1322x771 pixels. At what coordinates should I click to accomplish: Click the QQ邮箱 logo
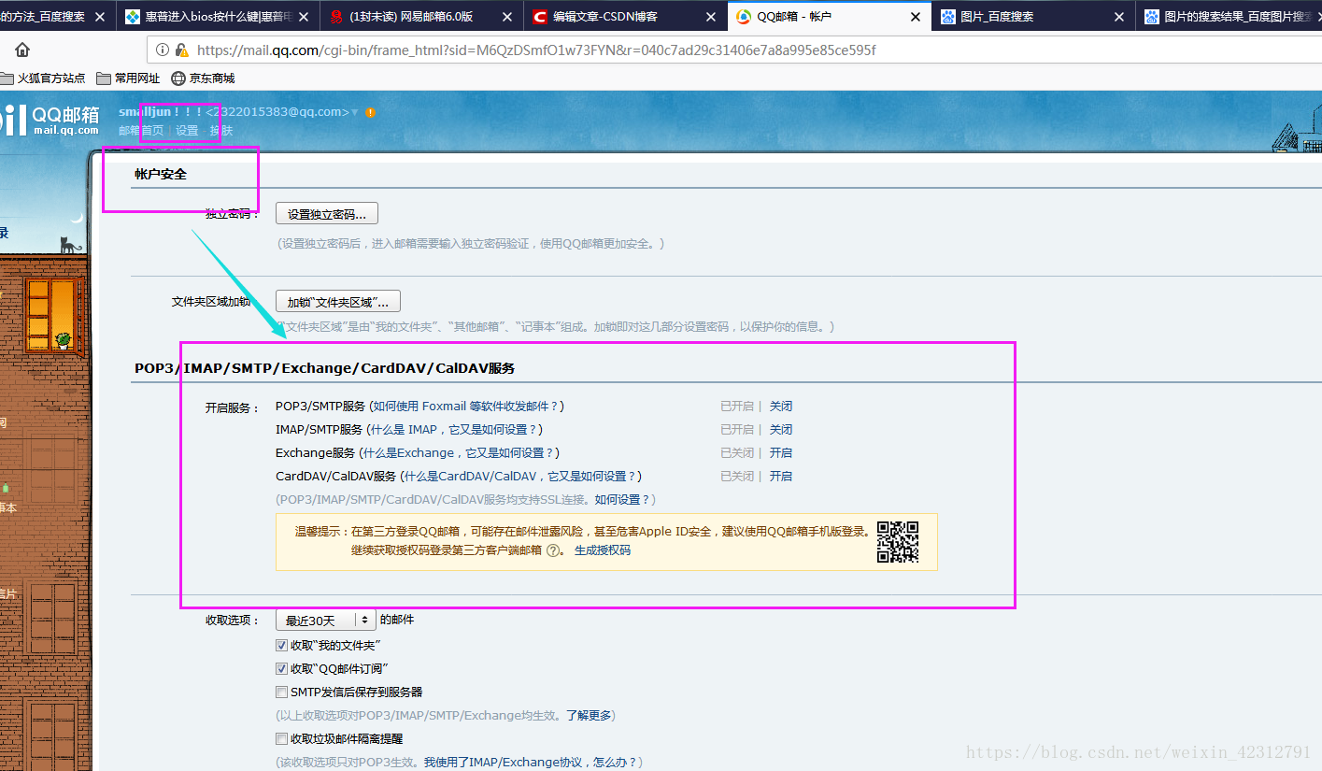[x=50, y=119]
